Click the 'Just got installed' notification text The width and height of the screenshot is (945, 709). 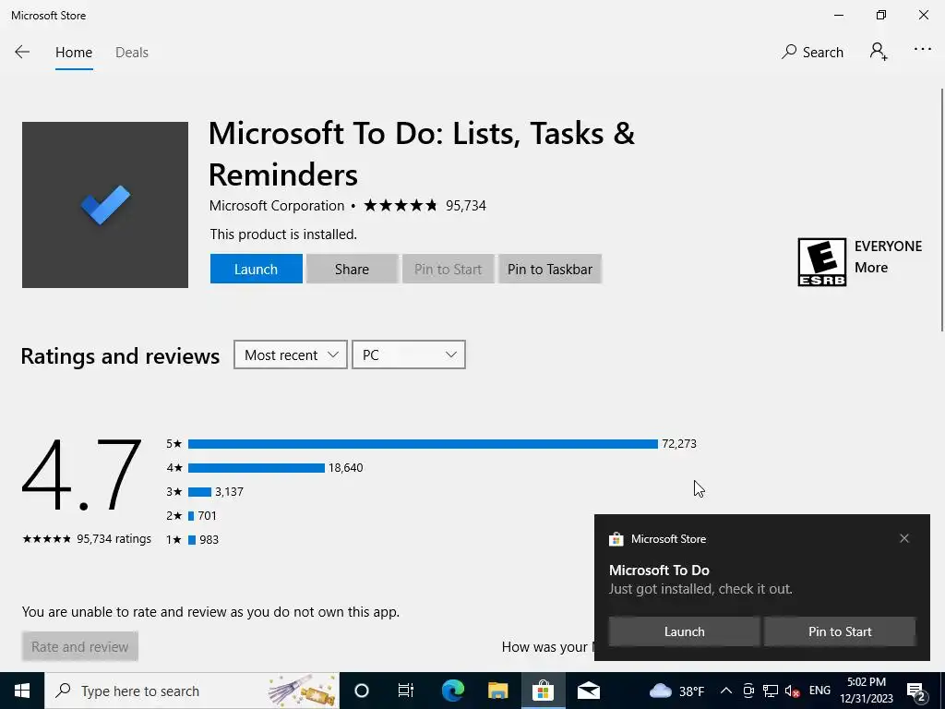coord(700,588)
